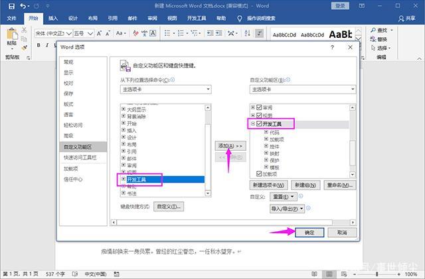
Task: Click the Increase Indent icon
Action: click(218, 33)
